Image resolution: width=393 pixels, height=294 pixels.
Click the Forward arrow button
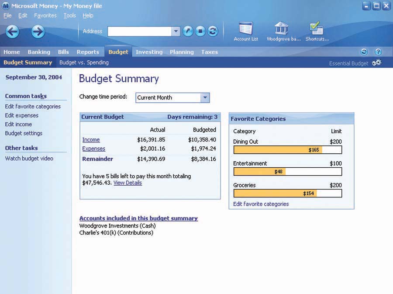pyautogui.click(x=38, y=31)
